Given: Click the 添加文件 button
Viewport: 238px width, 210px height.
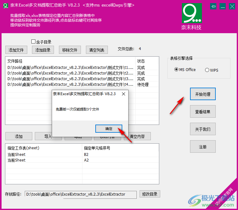Looking at the screenshot, I should [x=16, y=50].
